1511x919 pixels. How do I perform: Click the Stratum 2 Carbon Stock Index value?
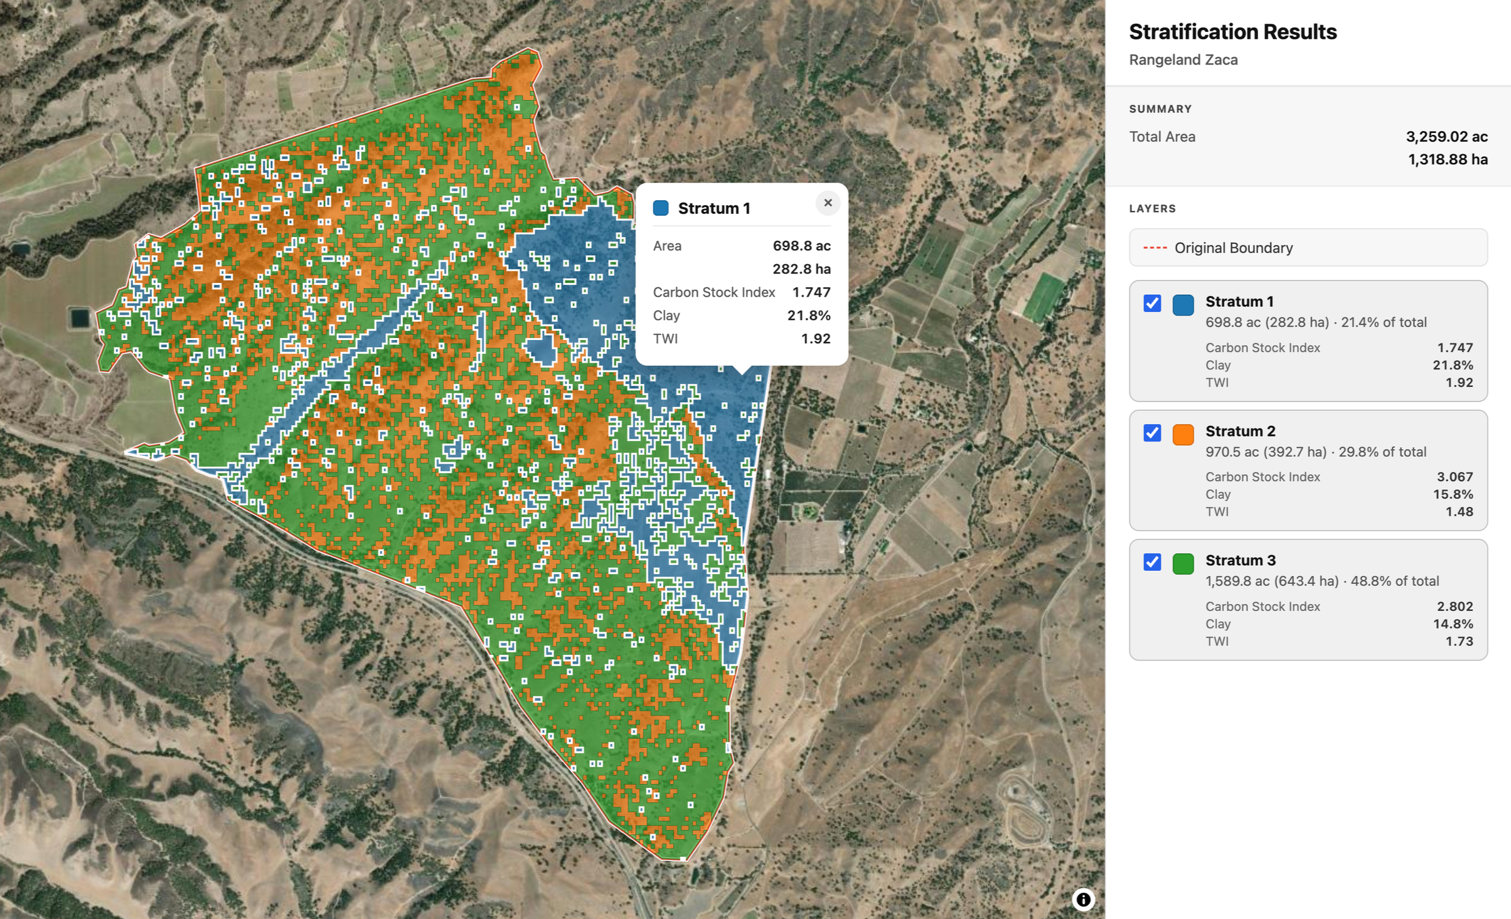tap(1455, 477)
